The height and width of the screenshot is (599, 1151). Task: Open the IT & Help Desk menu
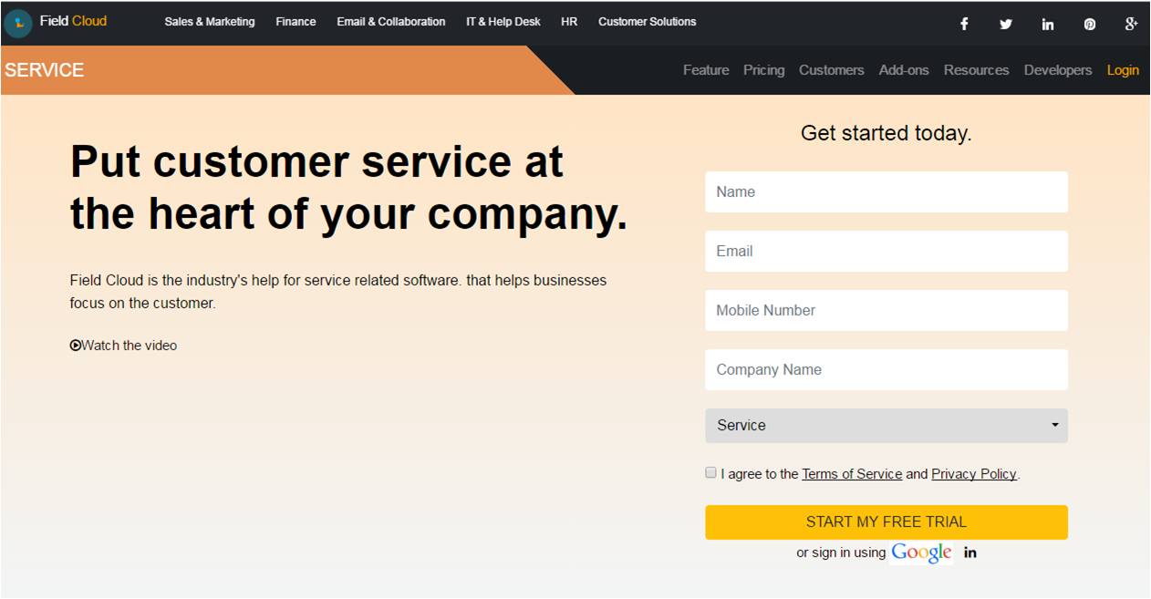click(x=503, y=22)
